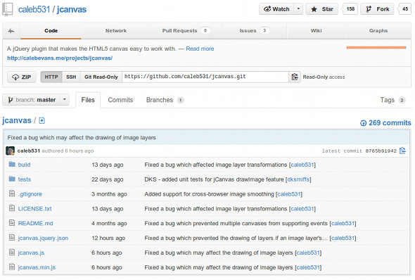Open dksmiffs author link in tests row

pos(298,179)
